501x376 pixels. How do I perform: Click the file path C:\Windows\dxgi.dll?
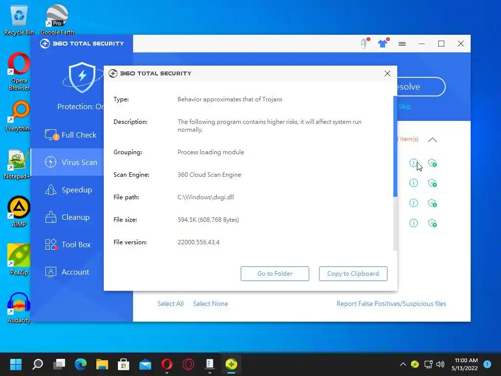click(205, 197)
